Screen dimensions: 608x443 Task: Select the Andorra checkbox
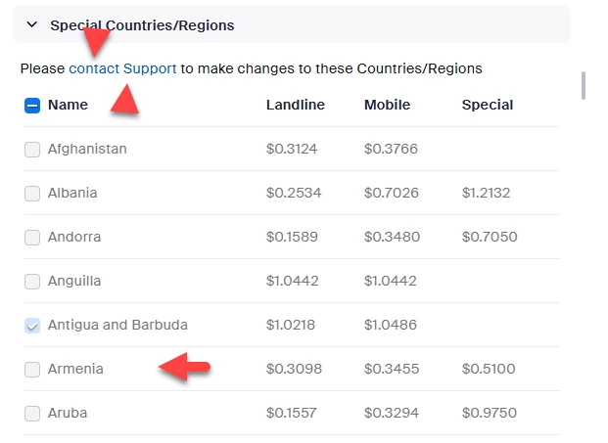32,238
